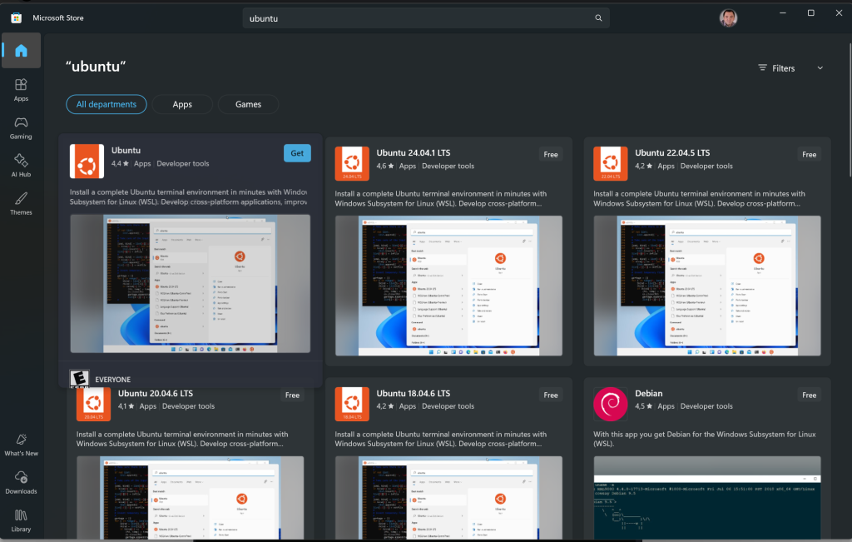
Task: Open What's New in the sidebar
Action: (x=21, y=444)
